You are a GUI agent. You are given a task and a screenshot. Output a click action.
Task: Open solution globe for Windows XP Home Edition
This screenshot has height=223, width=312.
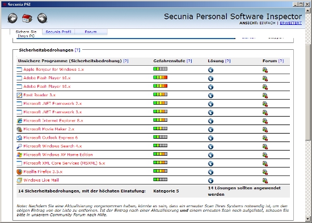[210, 155]
